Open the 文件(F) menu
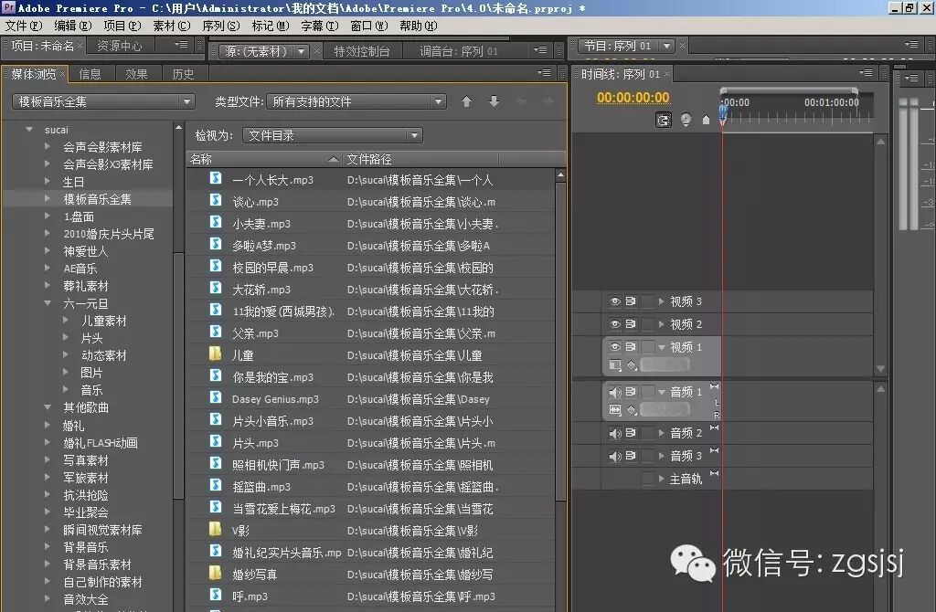 pyautogui.click(x=24, y=26)
